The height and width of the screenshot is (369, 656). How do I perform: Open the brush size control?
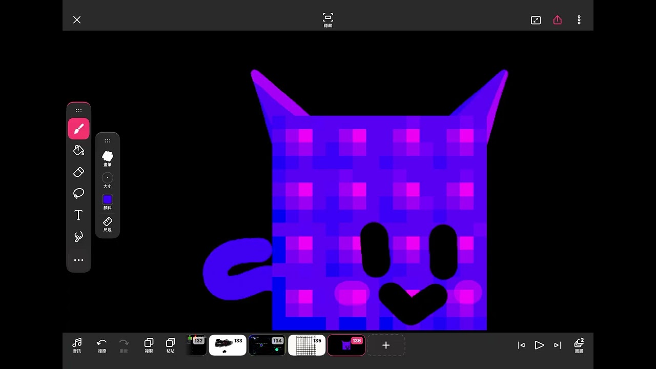coord(107,180)
